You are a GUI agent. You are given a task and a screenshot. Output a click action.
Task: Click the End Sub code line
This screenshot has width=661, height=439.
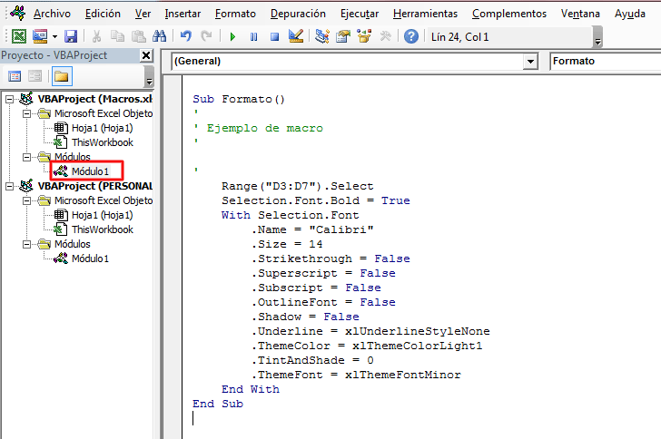[x=218, y=404]
